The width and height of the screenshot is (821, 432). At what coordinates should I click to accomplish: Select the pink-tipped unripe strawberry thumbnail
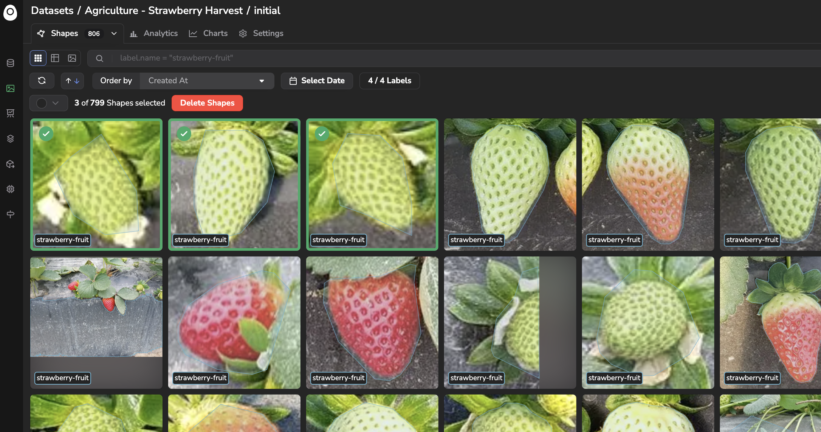[648, 185]
